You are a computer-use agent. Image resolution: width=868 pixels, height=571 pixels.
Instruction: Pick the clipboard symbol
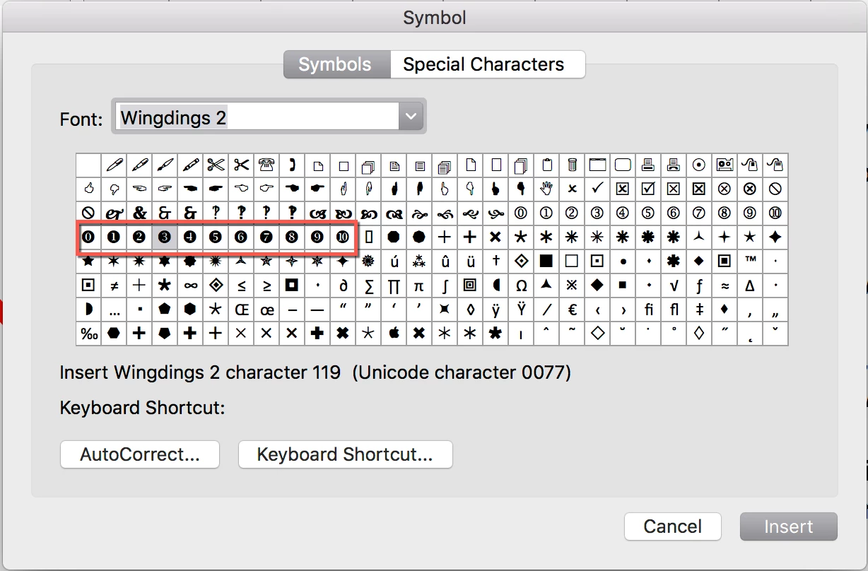click(x=546, y=166)
